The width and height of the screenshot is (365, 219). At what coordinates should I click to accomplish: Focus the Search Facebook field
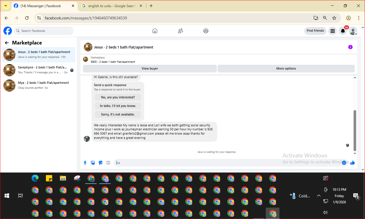click(44, 31)
